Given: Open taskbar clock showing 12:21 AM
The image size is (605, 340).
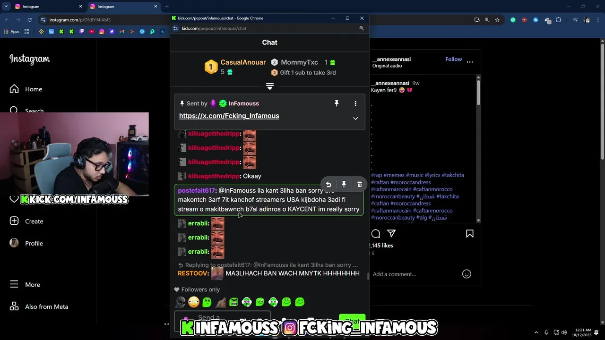Looking at the screenshot, I should (581, 332).
